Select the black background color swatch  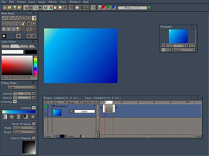(31, 52)
